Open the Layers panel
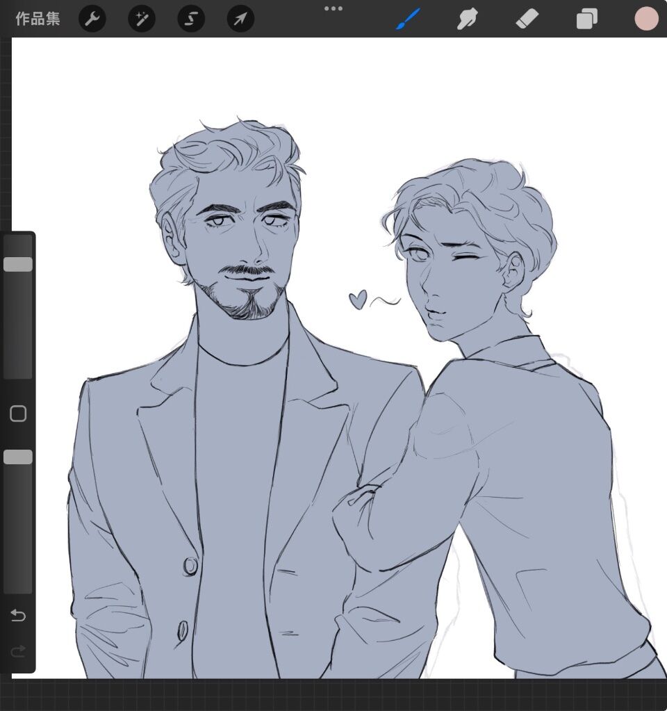The width and height of the screenshot is (667, 711). tap(586, 19)
